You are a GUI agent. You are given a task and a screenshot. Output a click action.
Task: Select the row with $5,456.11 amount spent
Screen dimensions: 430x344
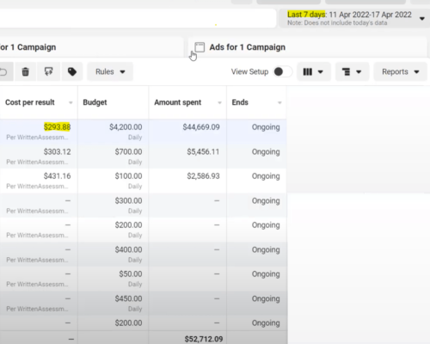click(x=144, y=157)
